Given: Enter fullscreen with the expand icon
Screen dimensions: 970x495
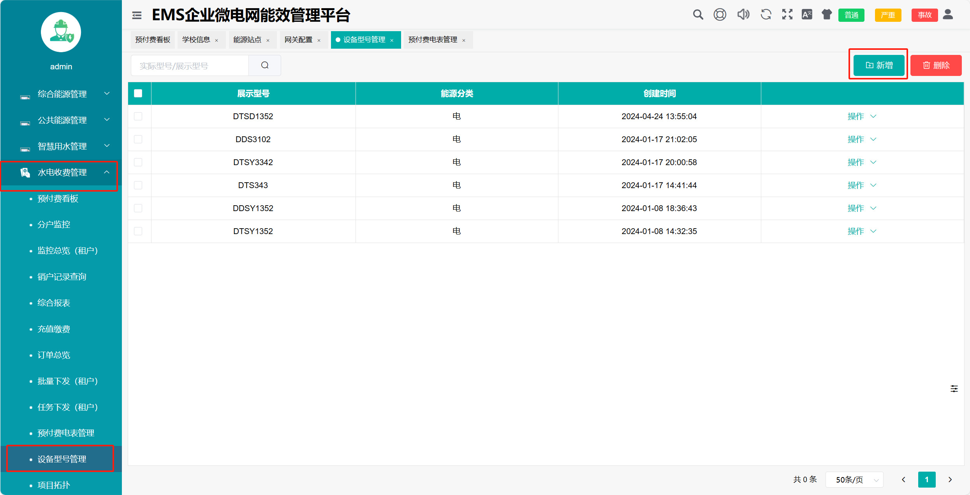Looking at the screenshot, I should pyautogui.click(x=787, y=15).
